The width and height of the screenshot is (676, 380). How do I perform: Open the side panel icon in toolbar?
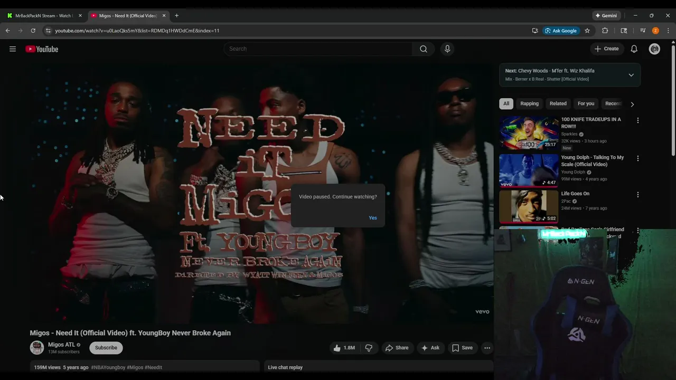pos(624,31)
